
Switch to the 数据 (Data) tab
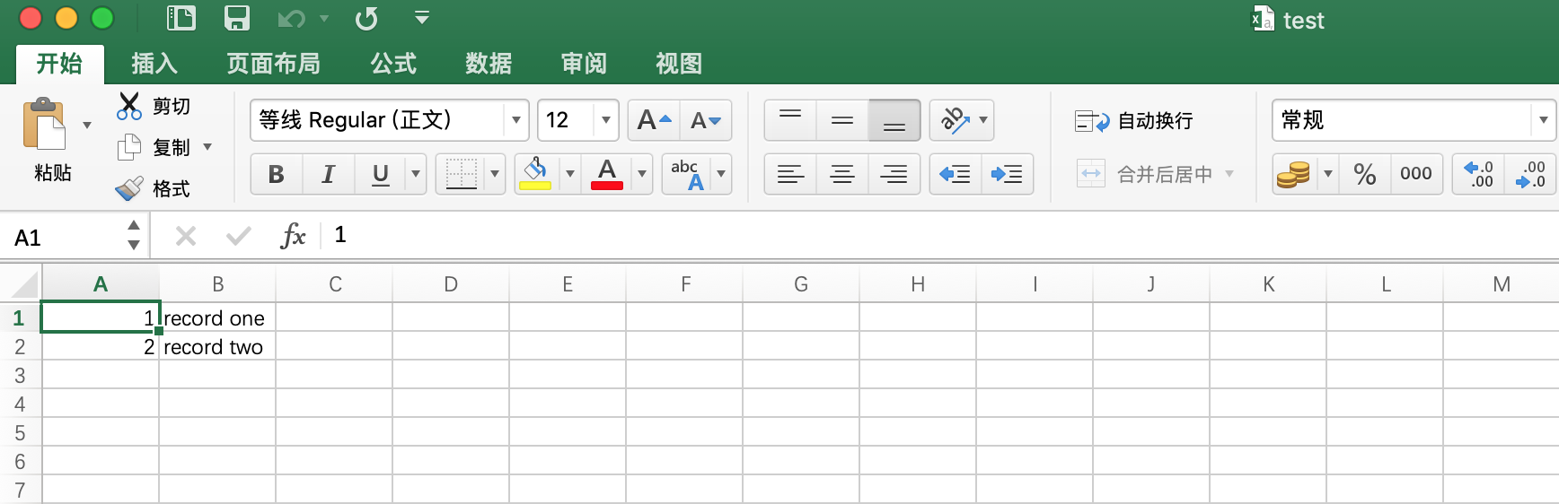[489, 64]
